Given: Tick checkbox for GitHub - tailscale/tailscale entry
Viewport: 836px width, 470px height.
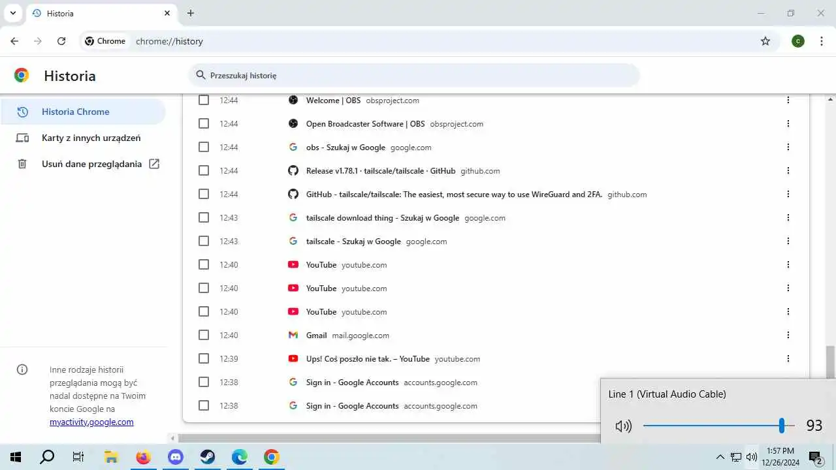Looking at the screenshot, I should [x=204, y=194].
